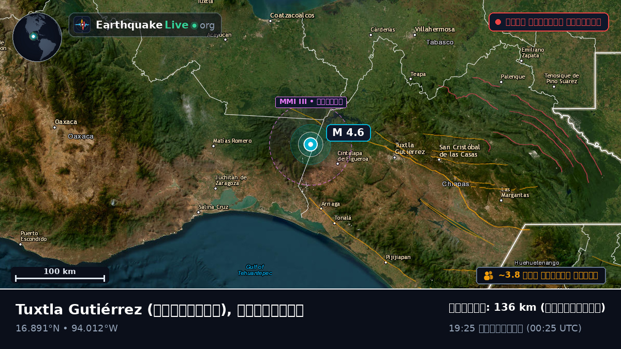Click the Matías Romero city label
This screenshot has height=349, width=621.
click(x=232, y=141)
